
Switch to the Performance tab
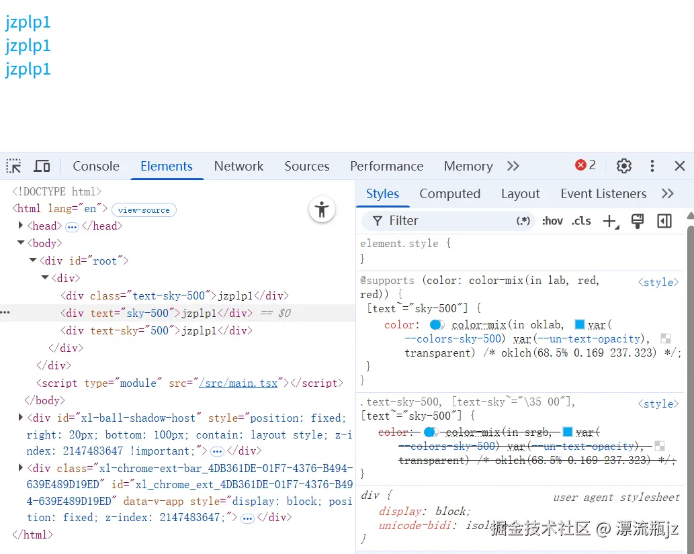tap(386, 166)
